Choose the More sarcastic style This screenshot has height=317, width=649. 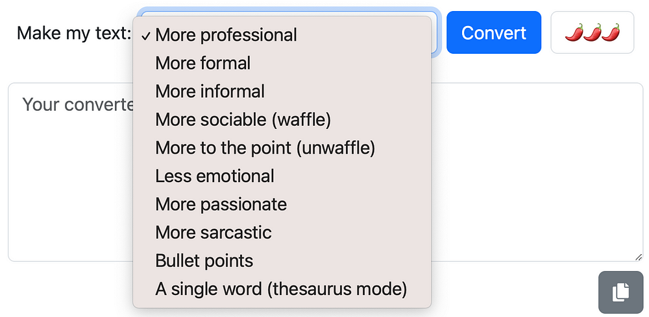click(x=213, y=233)
